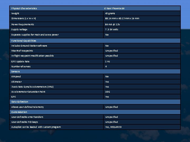Click the '6' value for number of servos
Viewport: 190px width, 142px height.
tap(106, 67)
